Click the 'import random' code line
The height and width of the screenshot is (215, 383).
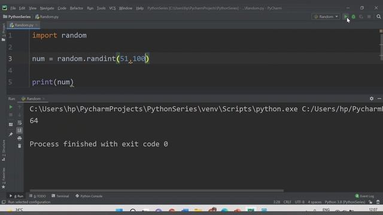coord(59,35)
